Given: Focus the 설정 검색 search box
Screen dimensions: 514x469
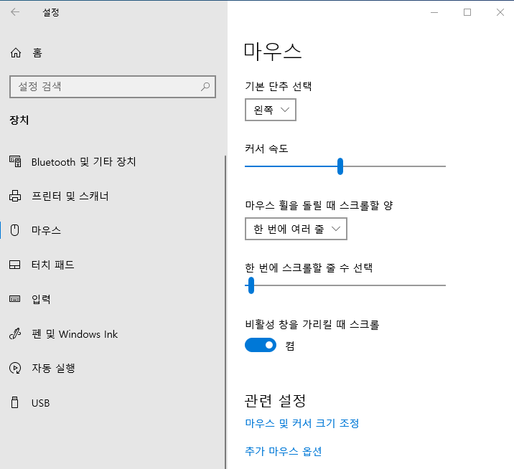Looking at the screenshot, I should pyautogui.click(x=113, y=87).
